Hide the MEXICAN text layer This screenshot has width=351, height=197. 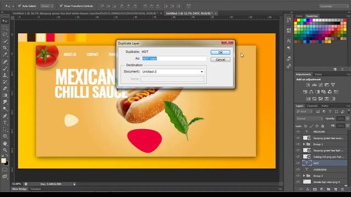(298, 132)
